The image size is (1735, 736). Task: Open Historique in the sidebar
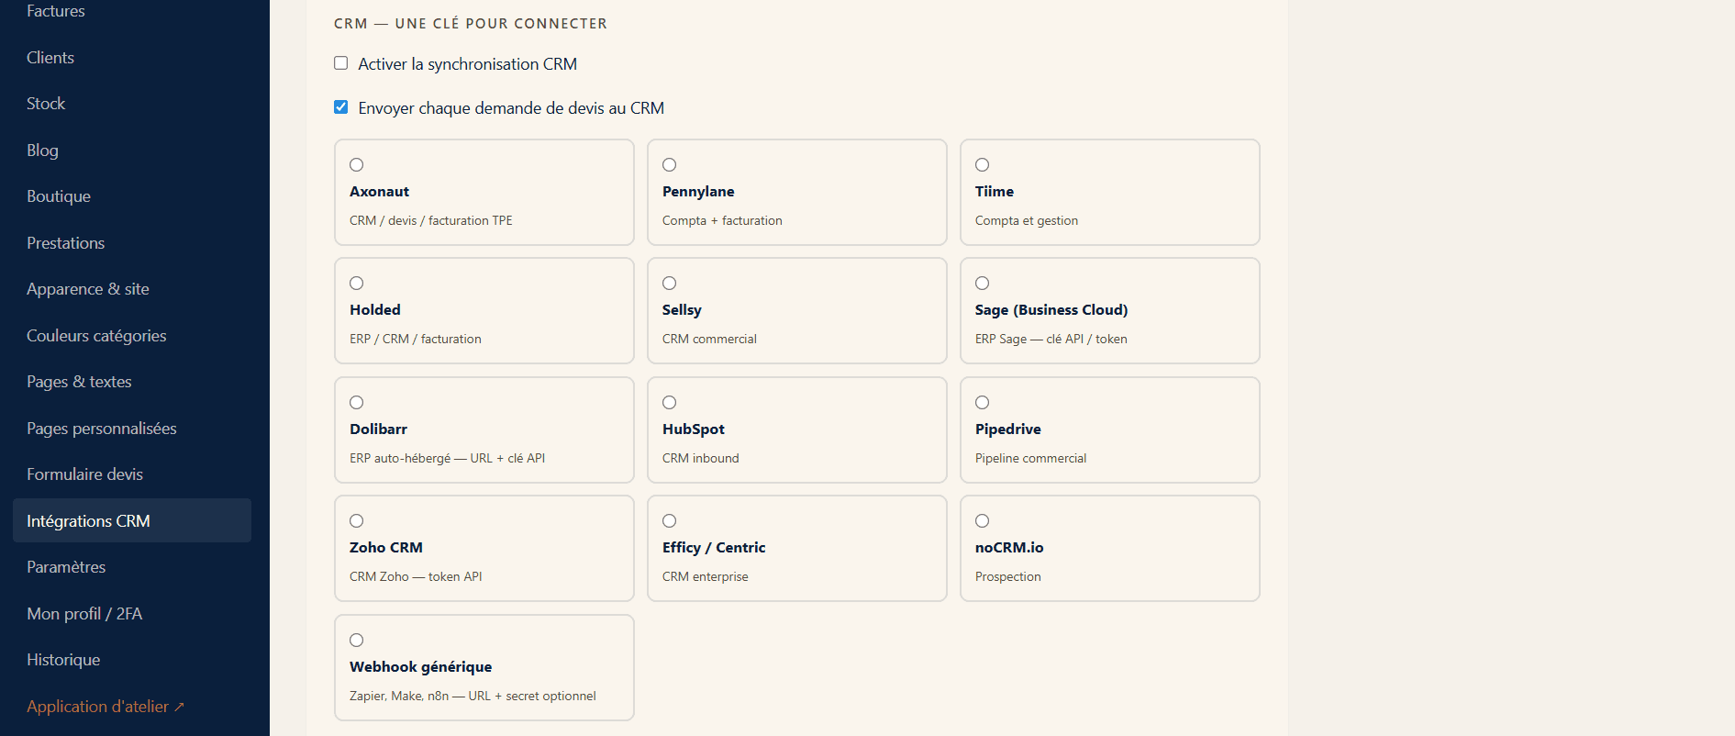[x=132, y=660]
